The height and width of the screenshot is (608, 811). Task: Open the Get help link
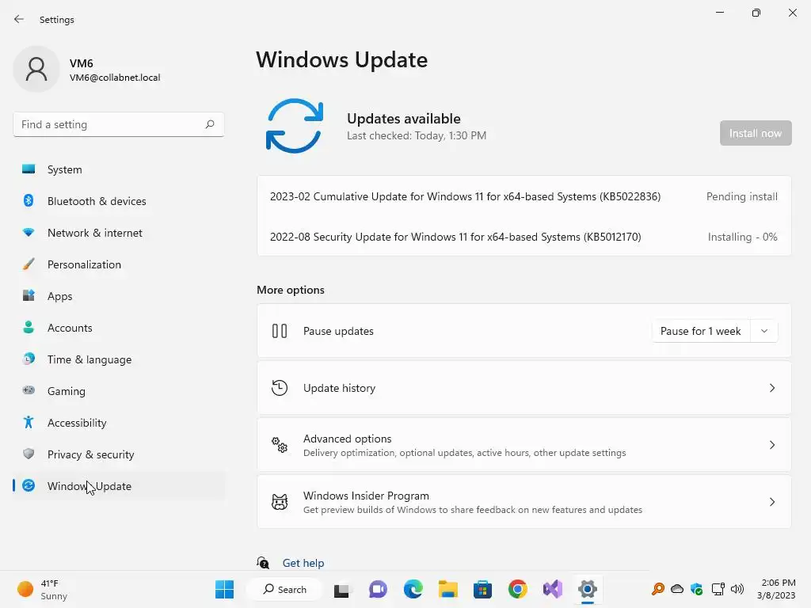(303, 563)
